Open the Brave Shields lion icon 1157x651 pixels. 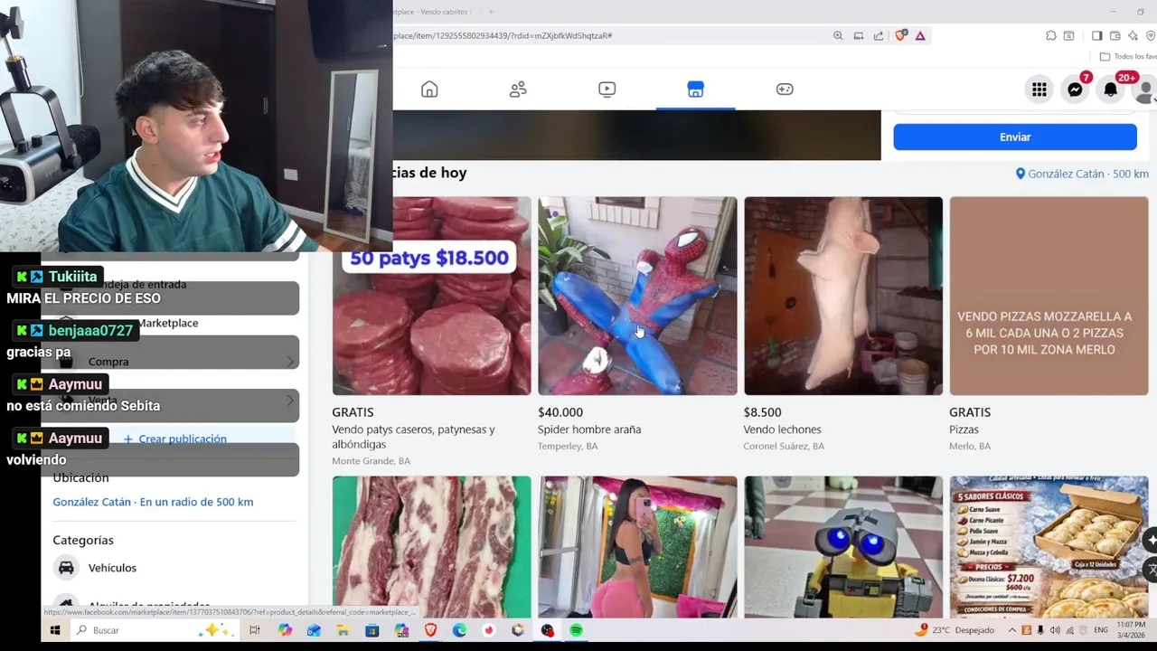[900, 36]
